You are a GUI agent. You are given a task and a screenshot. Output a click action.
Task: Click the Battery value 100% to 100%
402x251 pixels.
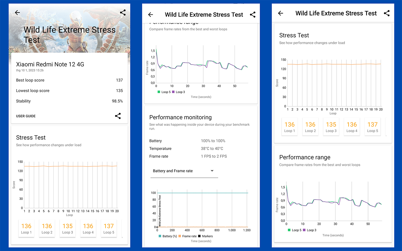[x=213, y=141]
